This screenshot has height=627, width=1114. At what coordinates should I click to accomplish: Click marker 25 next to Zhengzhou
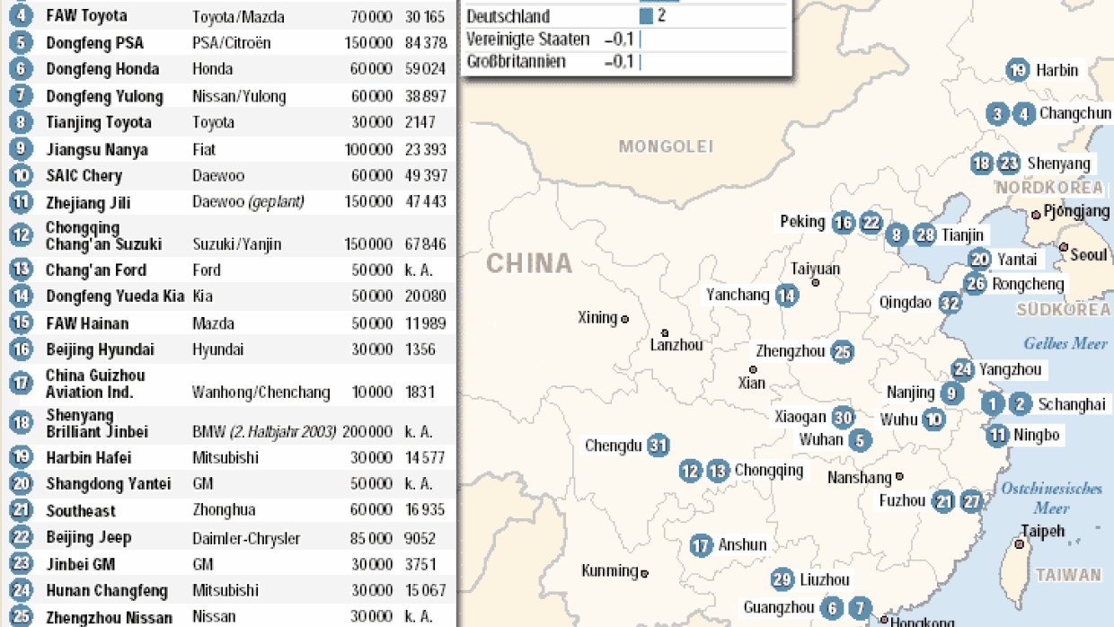842,352
